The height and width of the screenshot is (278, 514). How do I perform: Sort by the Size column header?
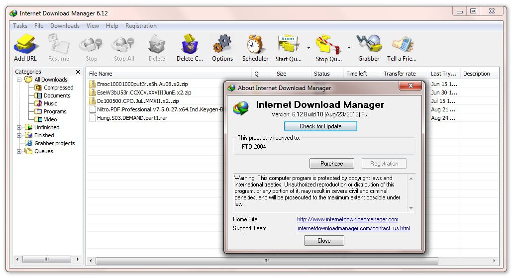[293, 74]
